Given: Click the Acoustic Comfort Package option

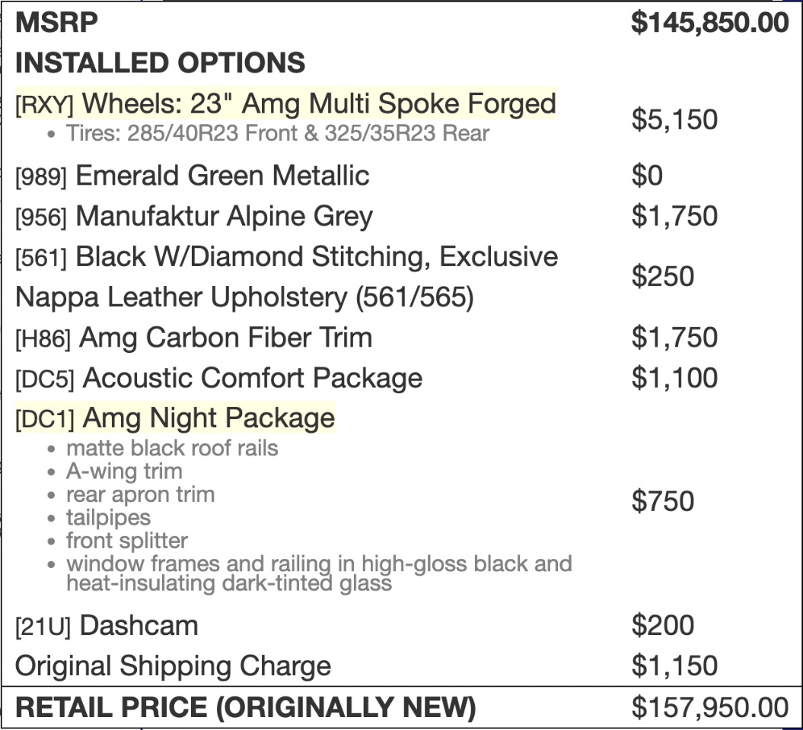Looking at the screenshot, I should click(252, 378).
